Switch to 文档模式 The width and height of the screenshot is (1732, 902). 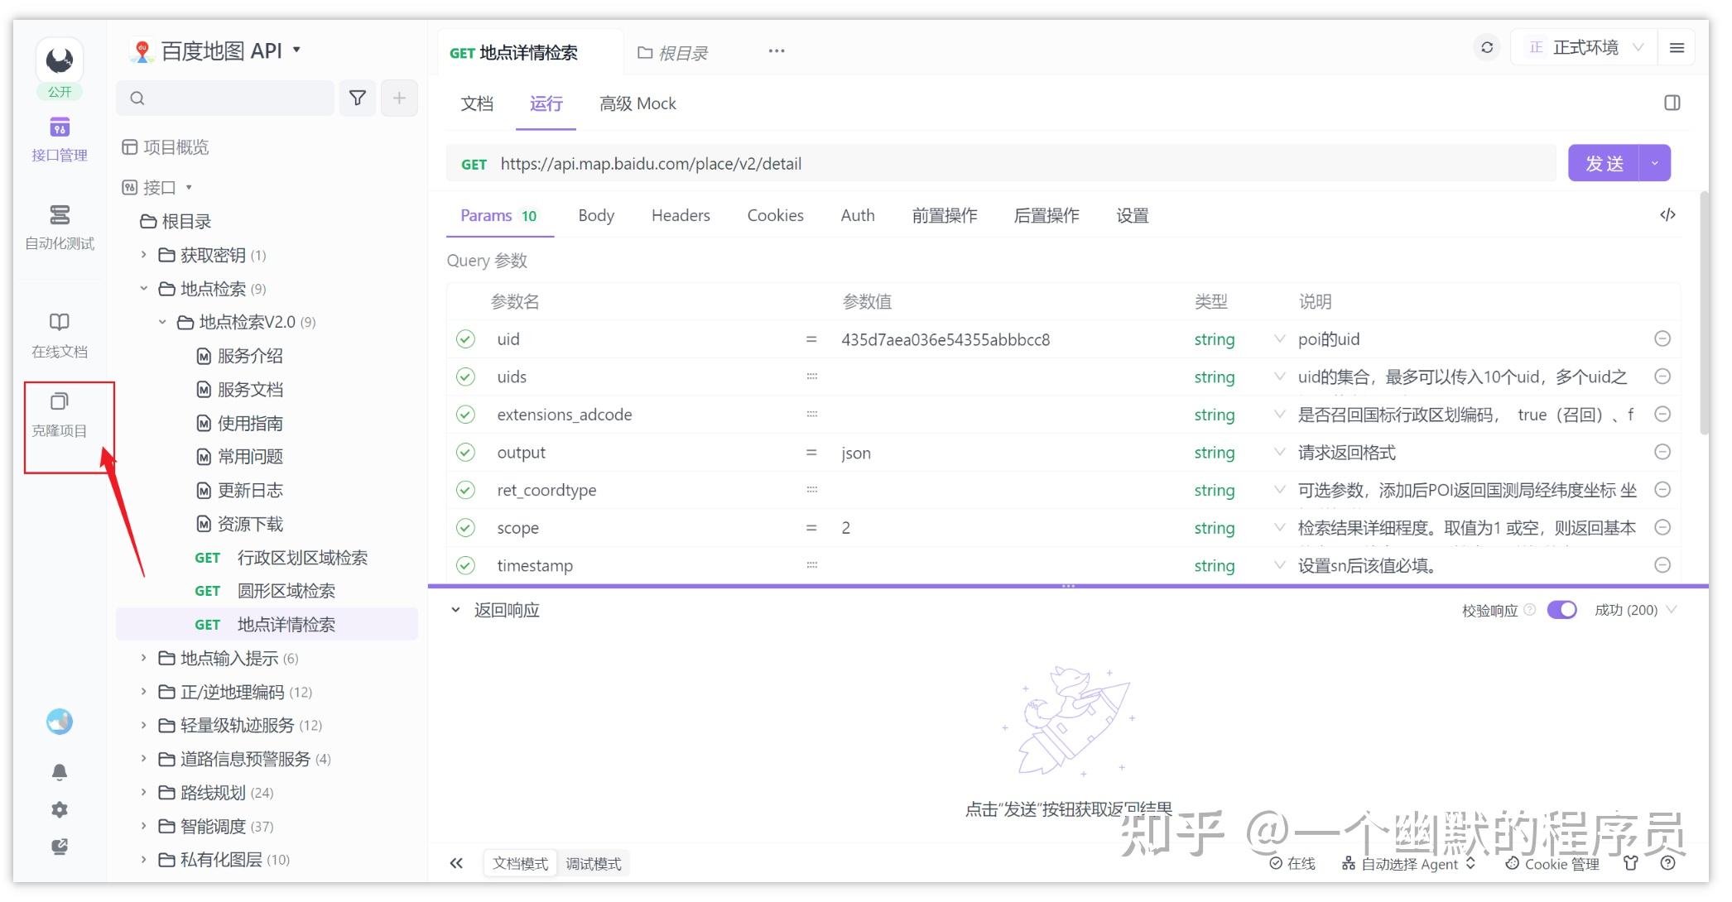tap(520, 863)
